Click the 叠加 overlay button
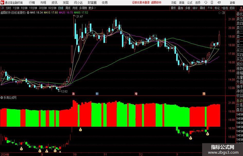 181,8
